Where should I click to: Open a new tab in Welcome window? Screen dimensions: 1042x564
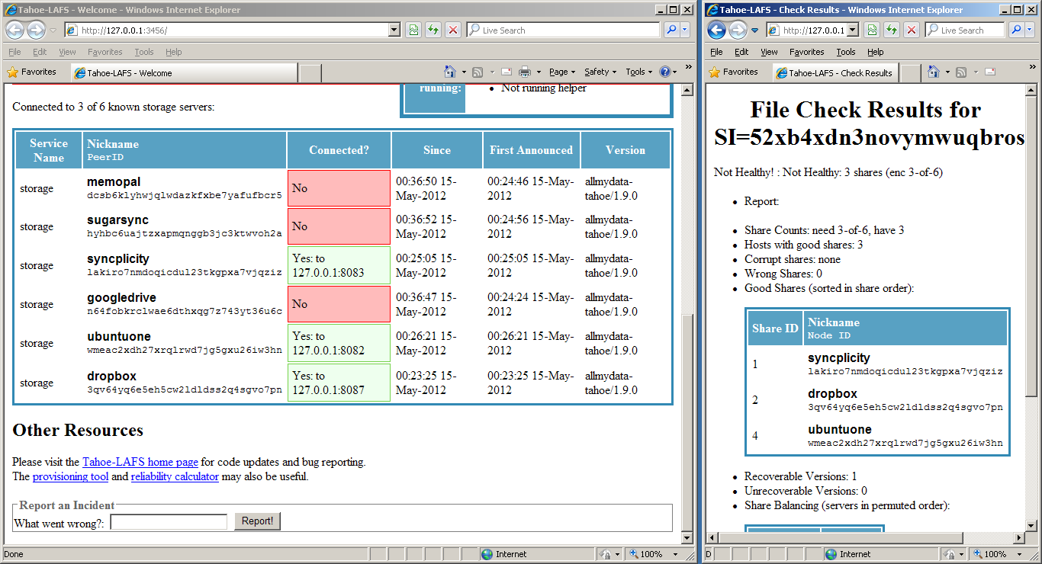[x=310, y=73]
